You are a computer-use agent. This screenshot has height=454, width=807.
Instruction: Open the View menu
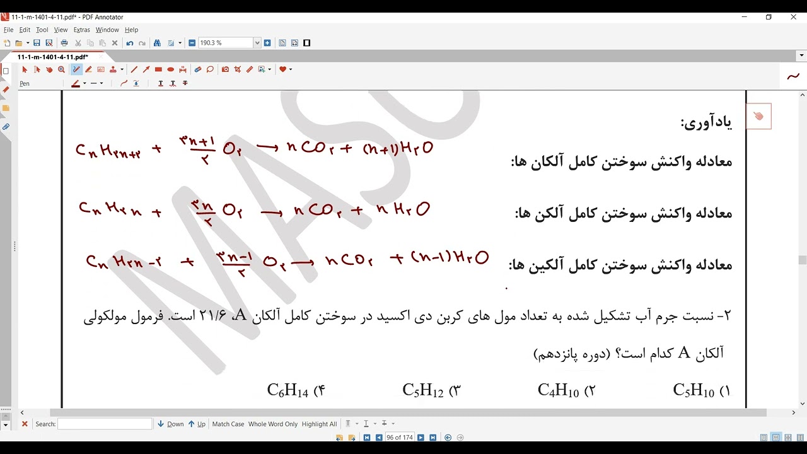coord(61,30)
